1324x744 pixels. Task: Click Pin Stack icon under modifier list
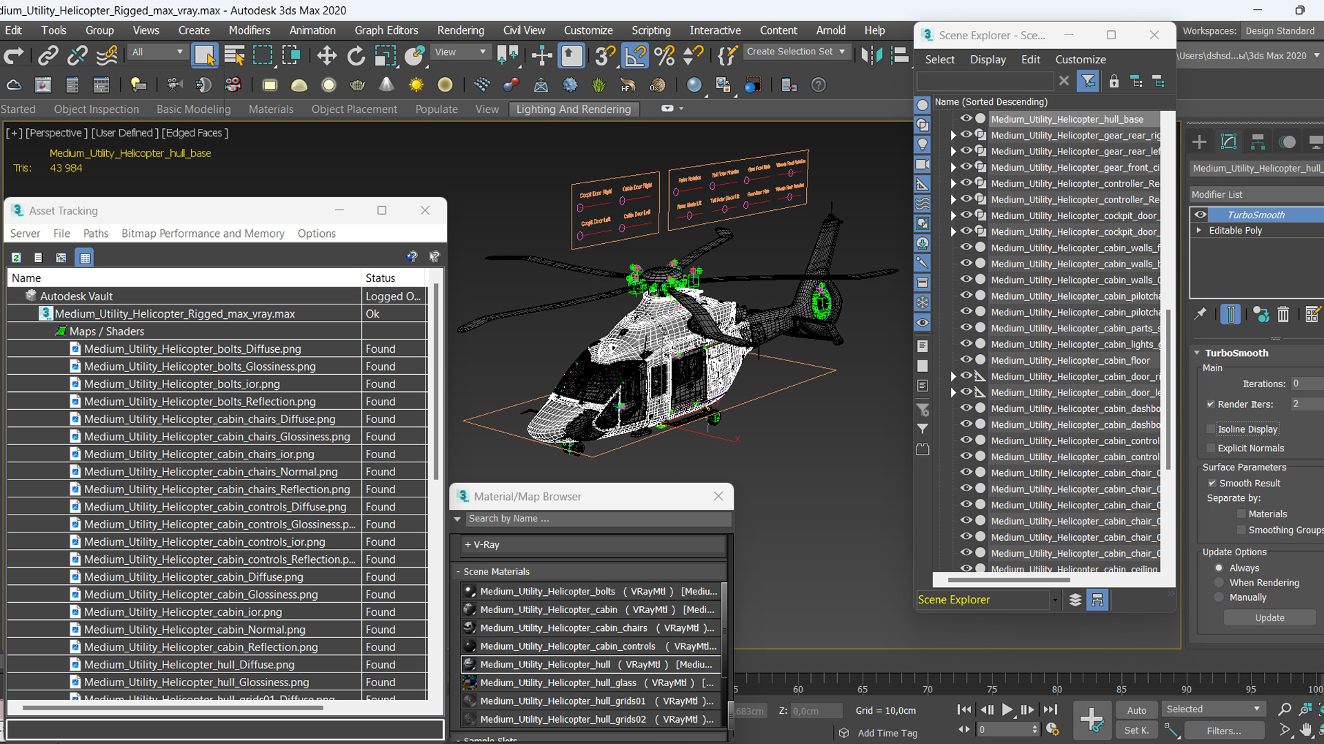pyautogui.click(x=1201, y=314)
